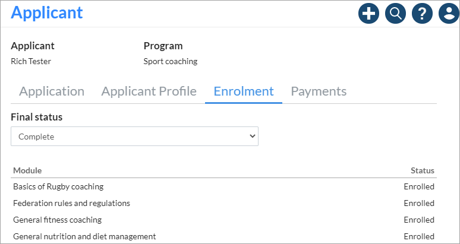Open the user profile icon
The image size is (460, 244).
[x=449, y=13]
